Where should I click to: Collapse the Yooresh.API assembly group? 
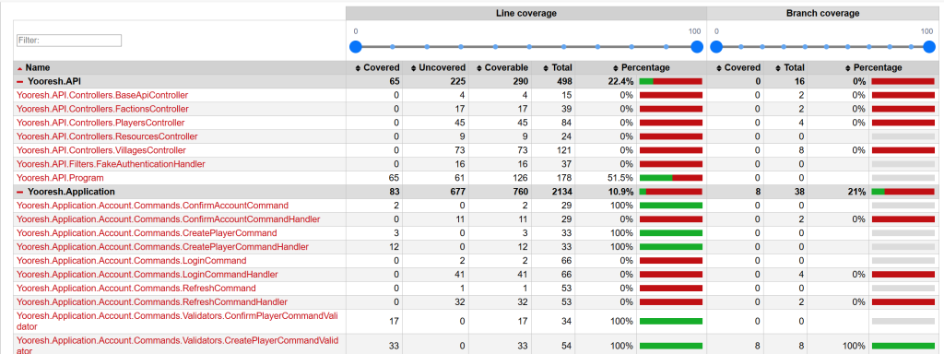point(20,81)
